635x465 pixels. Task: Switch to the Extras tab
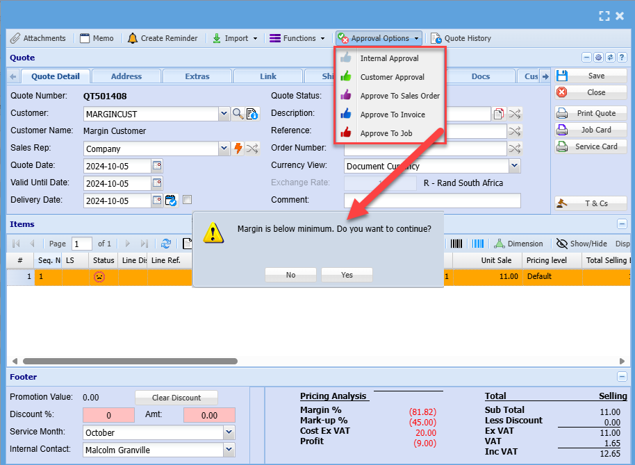(197, 76)
